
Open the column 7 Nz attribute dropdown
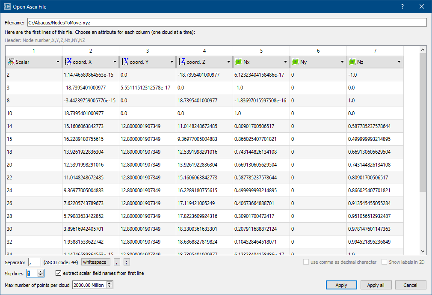[399, 62]
